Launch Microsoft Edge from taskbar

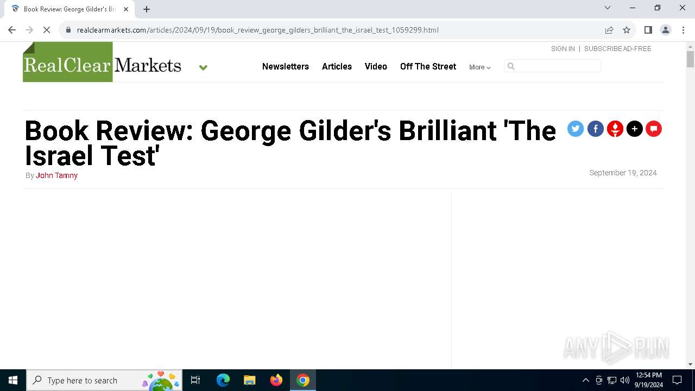pos(223,380)
